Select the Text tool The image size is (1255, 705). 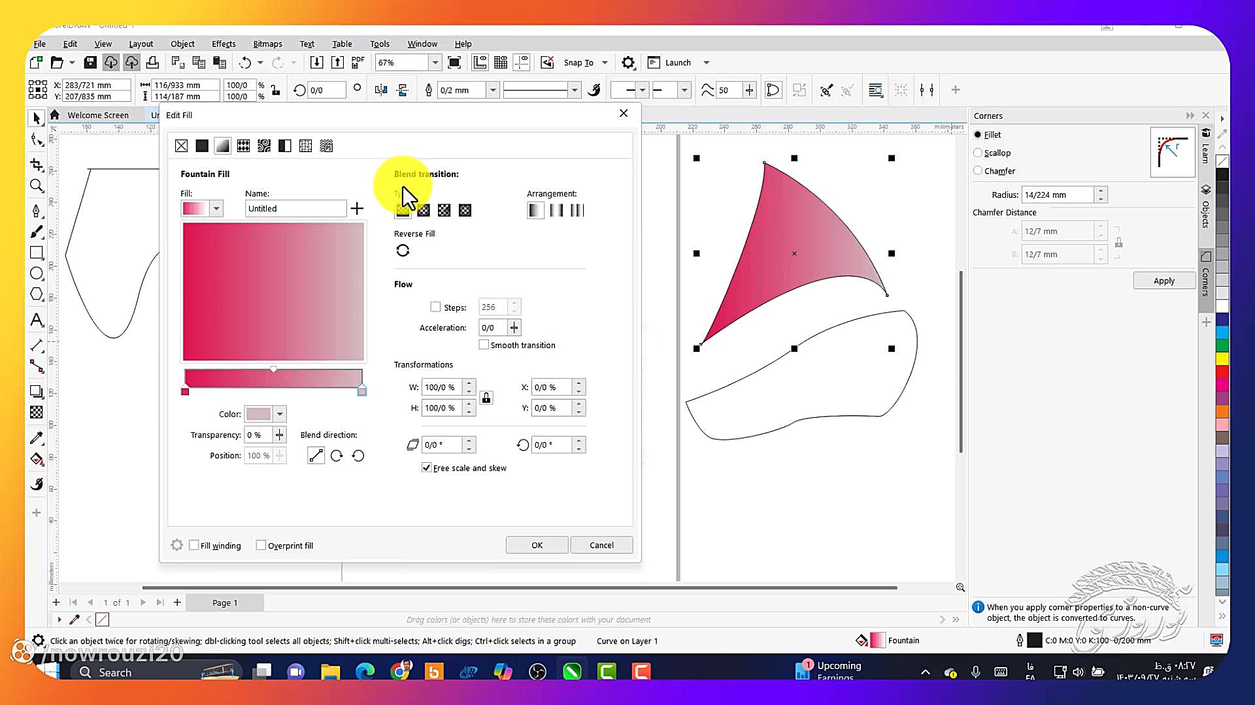click(x=37, y=320)
